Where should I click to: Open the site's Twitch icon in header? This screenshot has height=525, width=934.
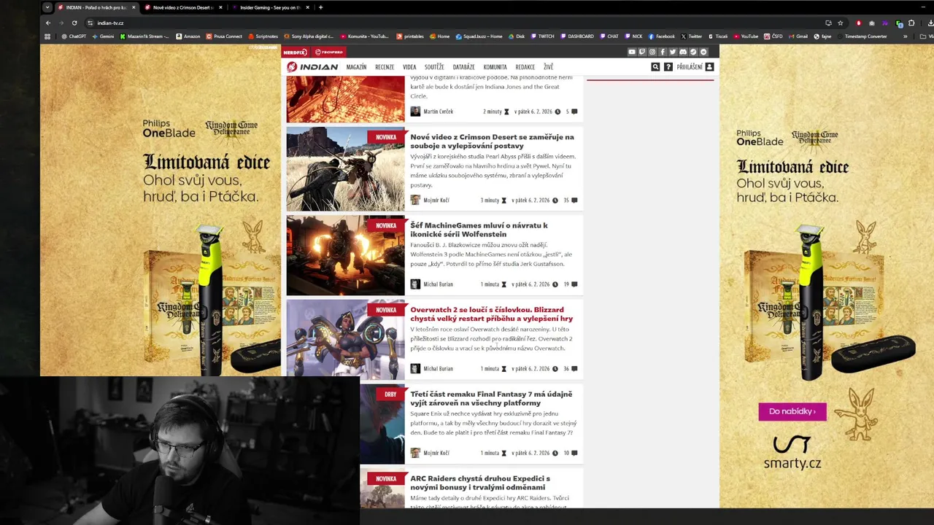tap(642, 52)
